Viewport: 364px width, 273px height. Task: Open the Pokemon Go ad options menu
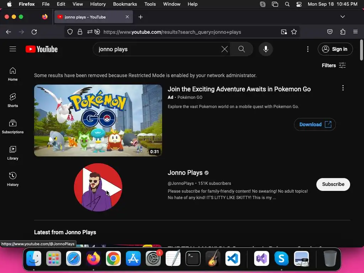click(x=343, y=88)
